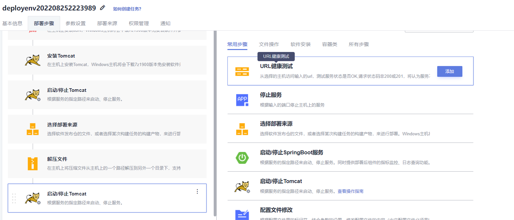Screen dimensions: 514x220
Task: Click the 解压文件 zip icon
Action: pos(33,163)
